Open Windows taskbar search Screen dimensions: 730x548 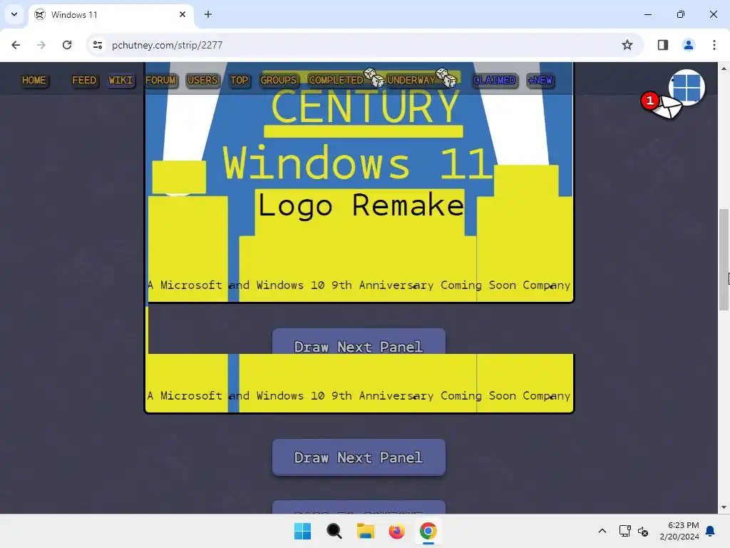click(334, 531)
